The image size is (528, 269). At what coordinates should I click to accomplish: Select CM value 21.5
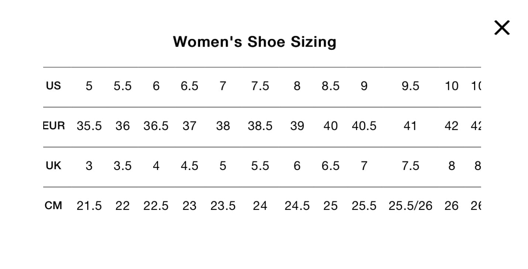[89, 205]
